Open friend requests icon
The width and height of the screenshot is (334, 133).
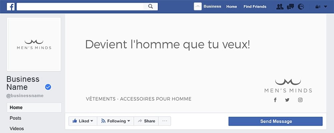click(x=280, y=7)
